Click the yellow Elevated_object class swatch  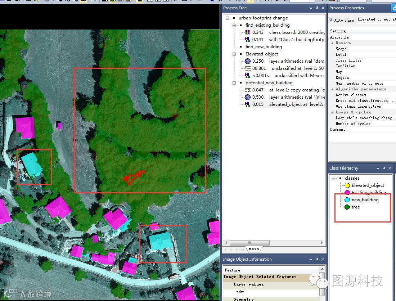pyautogui.click(x=347, y=185)
